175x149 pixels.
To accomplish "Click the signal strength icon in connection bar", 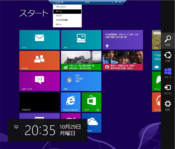I will tap(62, 2).
